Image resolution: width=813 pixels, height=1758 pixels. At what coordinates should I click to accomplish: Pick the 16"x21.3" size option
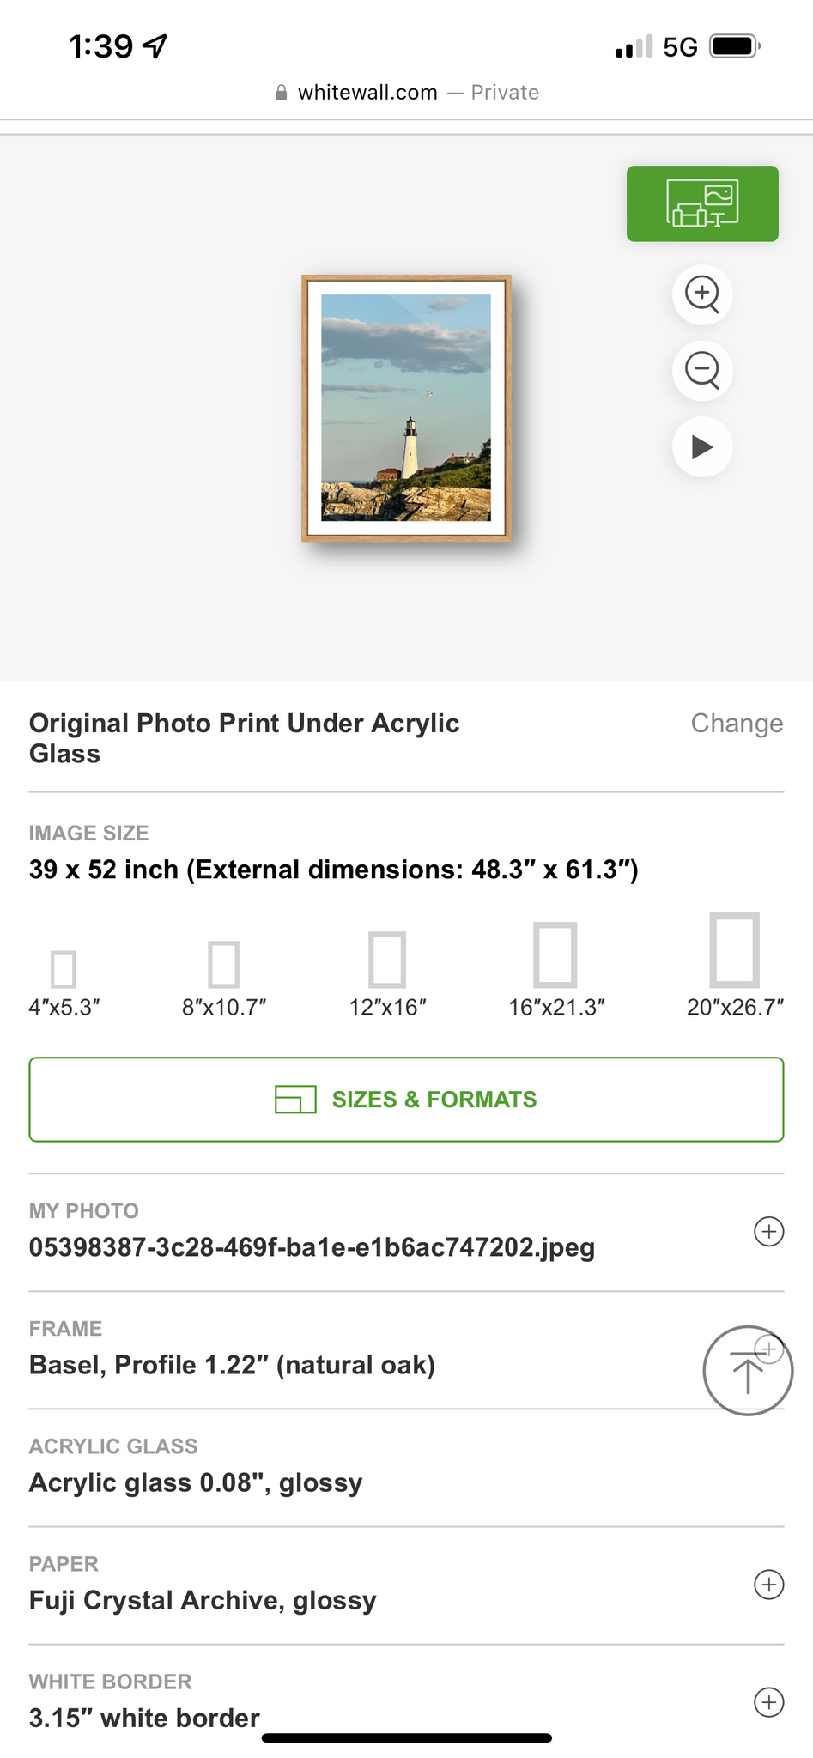(555, 956)
